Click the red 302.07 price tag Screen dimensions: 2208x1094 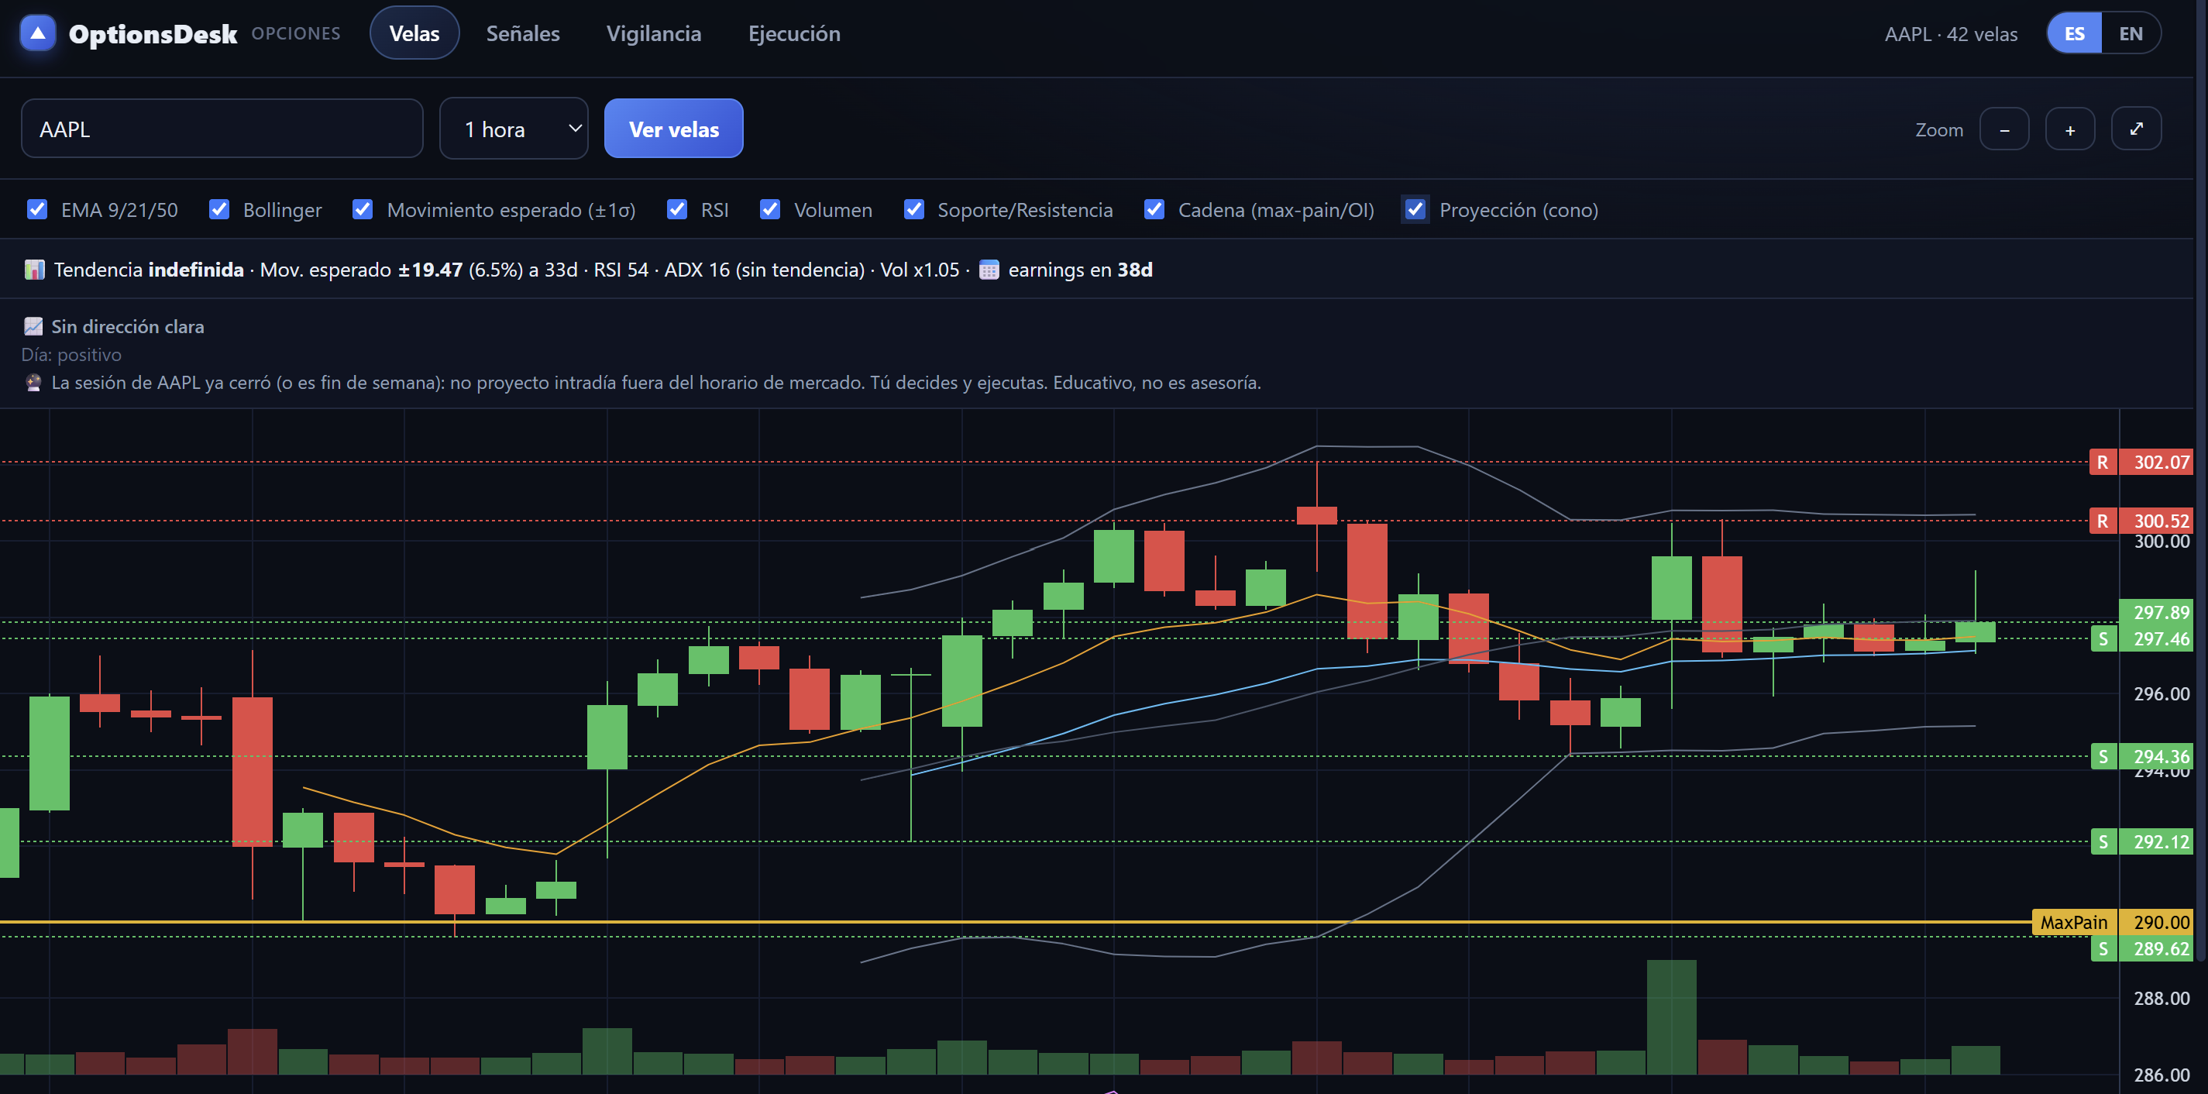[x=2156, y=462]
